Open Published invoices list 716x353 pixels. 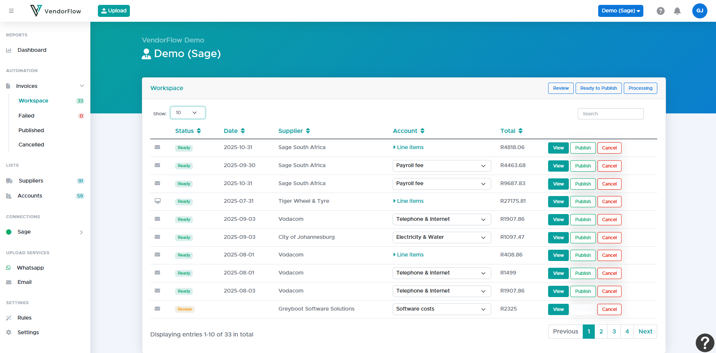(31, 130)
